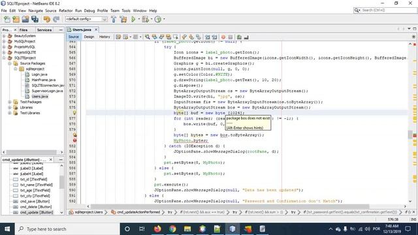418x235 pixels.
Task: Click the Windows Start button
Action: [x=7, y=229]
